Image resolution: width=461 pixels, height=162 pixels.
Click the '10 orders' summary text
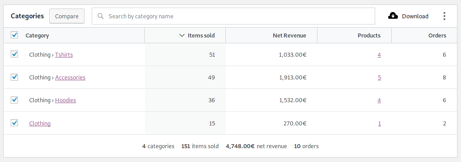point(306,146)
